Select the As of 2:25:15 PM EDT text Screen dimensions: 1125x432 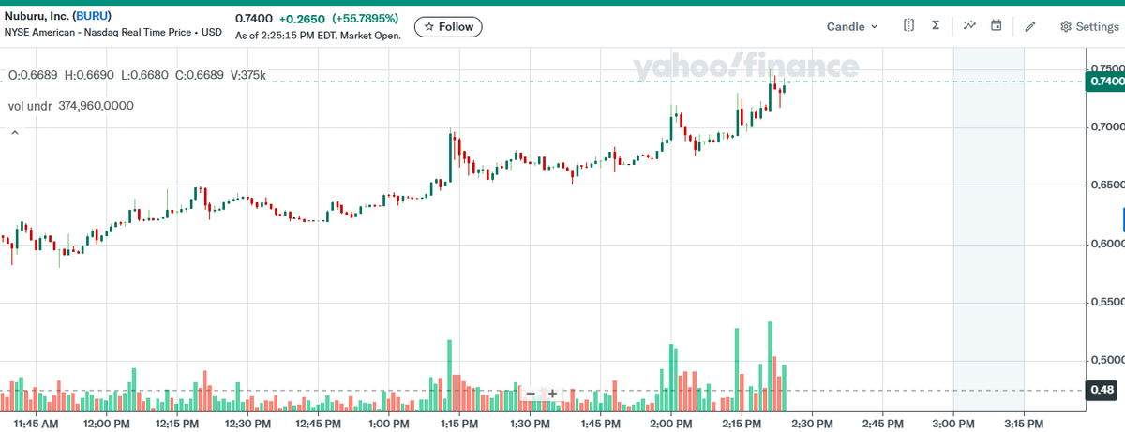point(318,36)
